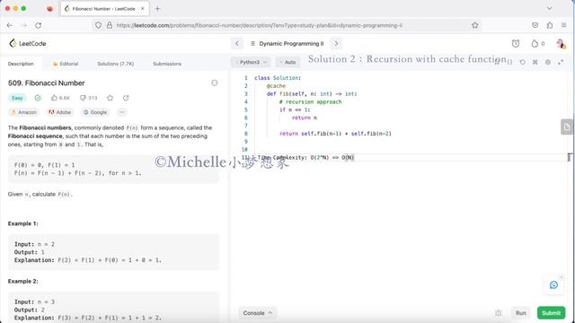575x323 pixels.
Task: Click the 'return self.fib(n-1) + self.fib(n-2)' line
Action: [335, 134]
